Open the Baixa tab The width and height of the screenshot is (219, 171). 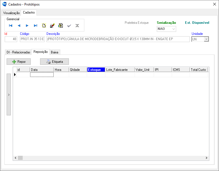54,52
